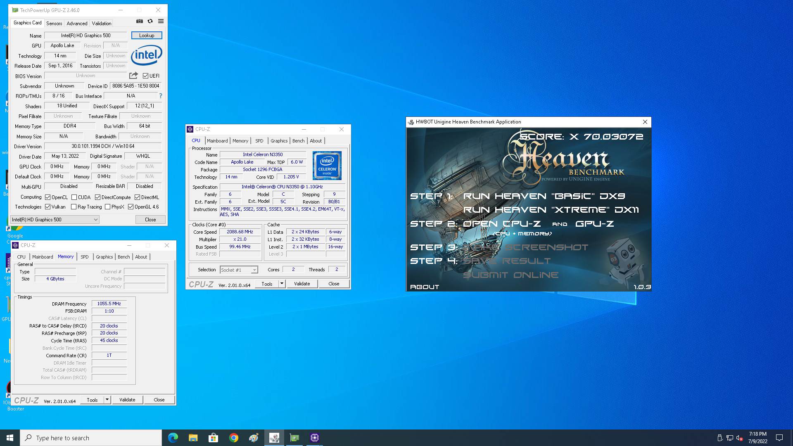Click OPEN CPU-Z in Heaven app
The image size is (793, 446).
501,224
